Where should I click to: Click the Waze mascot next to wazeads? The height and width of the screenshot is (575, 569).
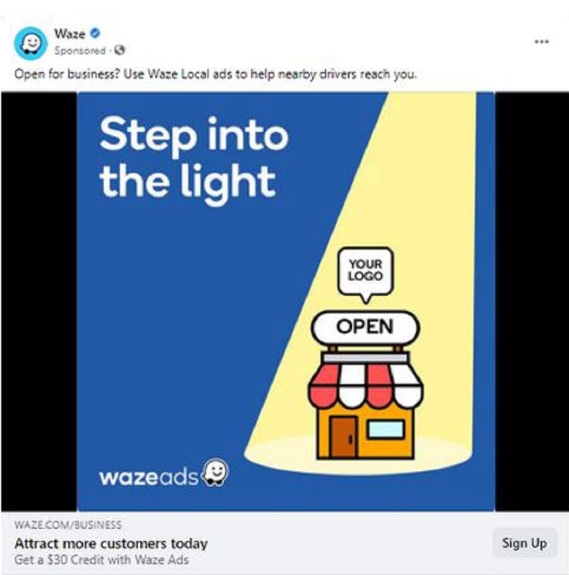tap(216, 473)
